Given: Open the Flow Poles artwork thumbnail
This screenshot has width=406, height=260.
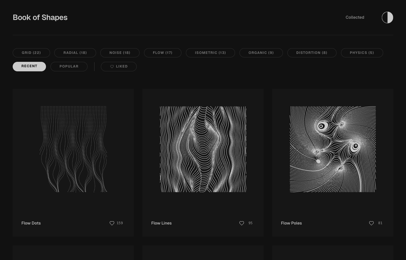Looking at the screenshot, I should pos(333,149).
